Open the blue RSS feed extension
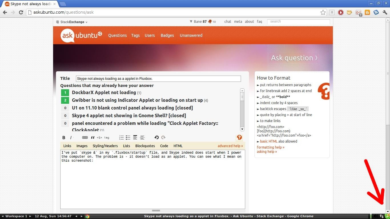This screenshot has width=390, height=219. (376, 12)
